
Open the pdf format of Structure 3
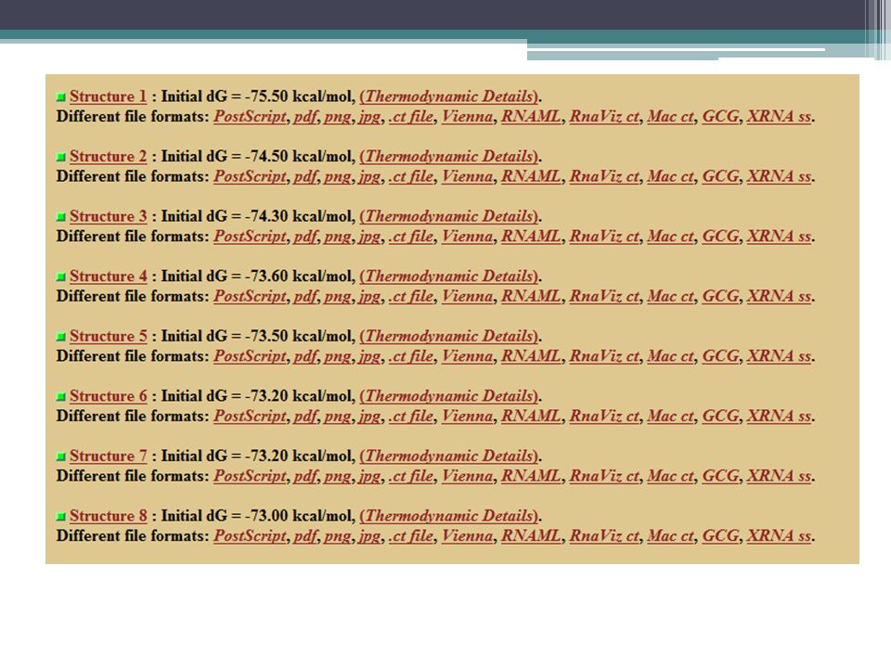coord(305,237)
